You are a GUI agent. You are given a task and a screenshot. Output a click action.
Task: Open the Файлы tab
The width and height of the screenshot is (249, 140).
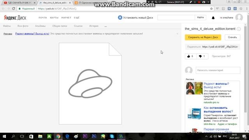(x=7, y=26)
